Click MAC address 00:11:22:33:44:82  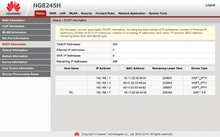(x=134, y=88)
